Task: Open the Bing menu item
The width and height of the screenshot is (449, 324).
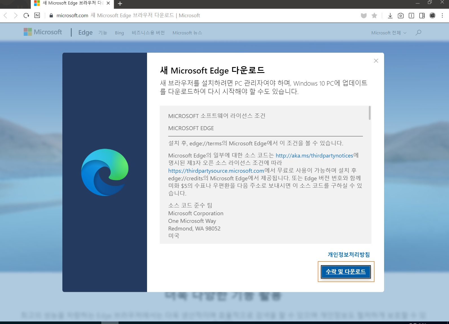Action: point(119,33)
